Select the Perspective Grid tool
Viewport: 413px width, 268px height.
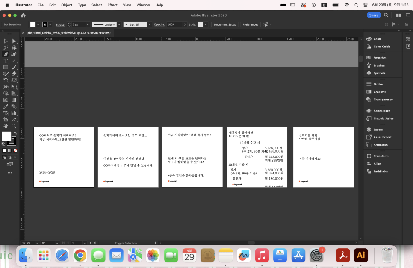click(x=14, y=94)
